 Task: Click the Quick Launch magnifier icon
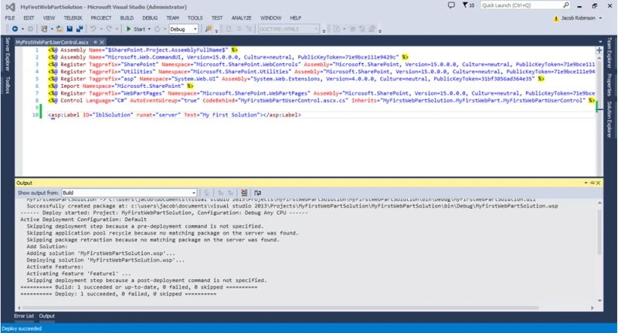pyautogui.click(x=565, y=5)
